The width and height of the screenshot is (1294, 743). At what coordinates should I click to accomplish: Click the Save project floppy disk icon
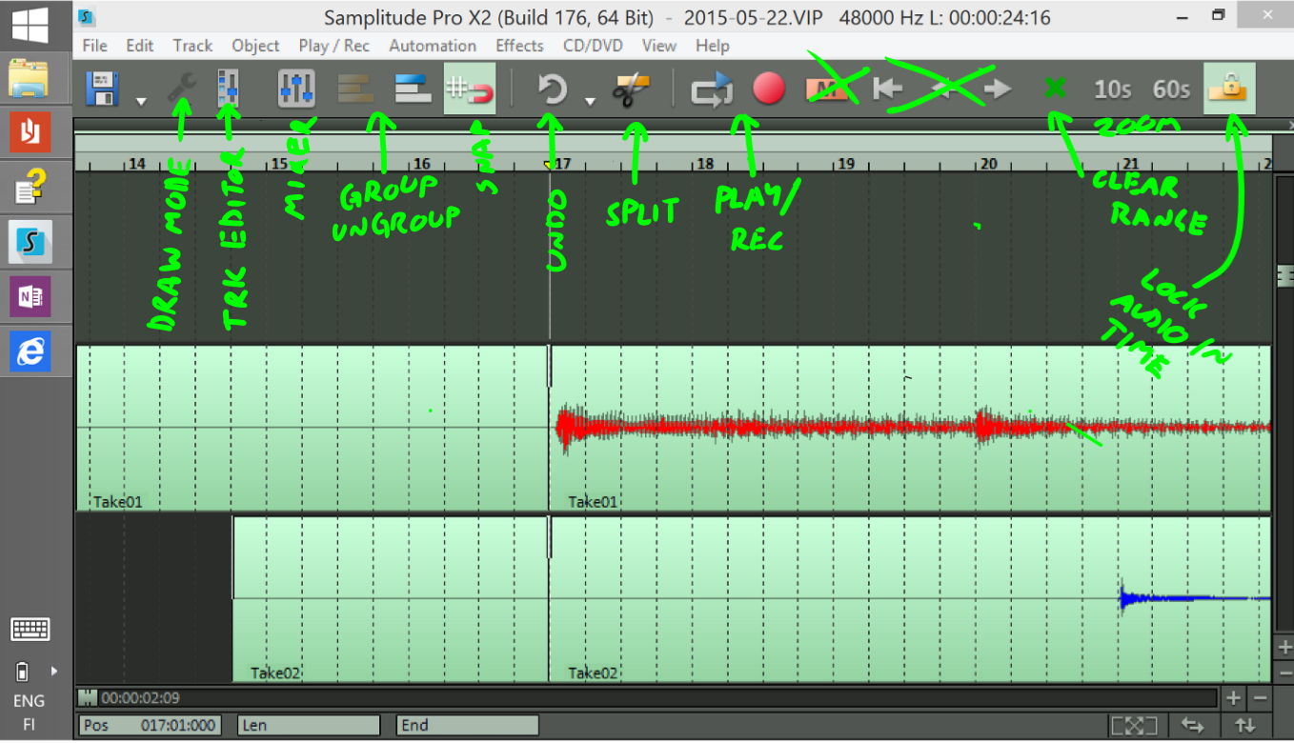pos(102,90)
